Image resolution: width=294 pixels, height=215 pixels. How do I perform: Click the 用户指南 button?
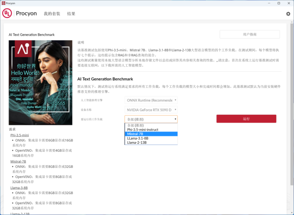click(250, 34)
